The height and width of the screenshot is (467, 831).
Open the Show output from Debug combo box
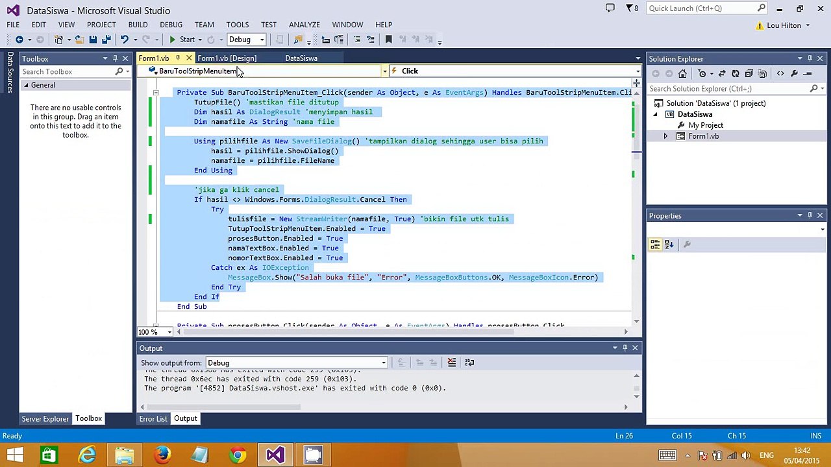297,363
